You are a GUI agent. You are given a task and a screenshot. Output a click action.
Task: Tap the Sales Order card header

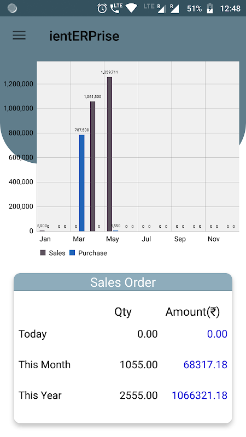[x=123, y=282]
